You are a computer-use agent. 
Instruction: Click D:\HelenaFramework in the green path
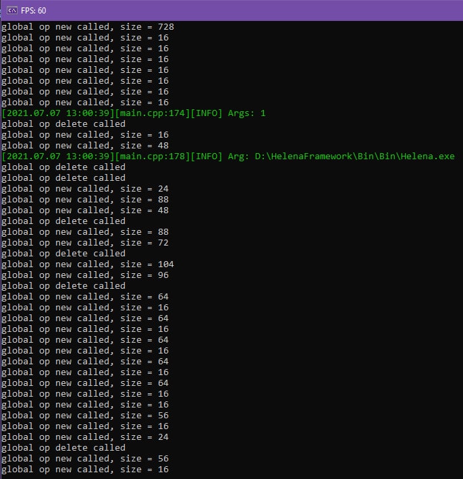tap(303, 157)
